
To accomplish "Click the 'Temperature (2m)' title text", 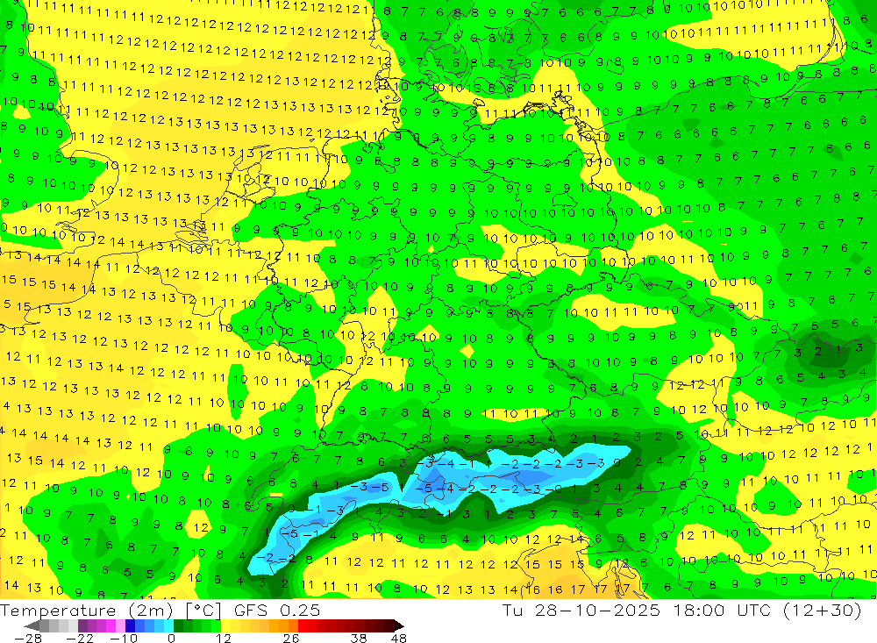I will (x=86, y=610).
